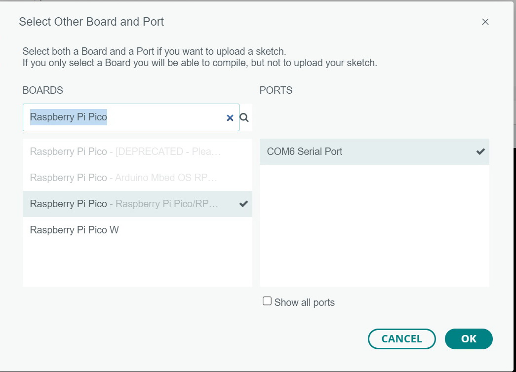
Task: Click the checkmark next to COM6 Serial Port
Action: pos(480,151)
